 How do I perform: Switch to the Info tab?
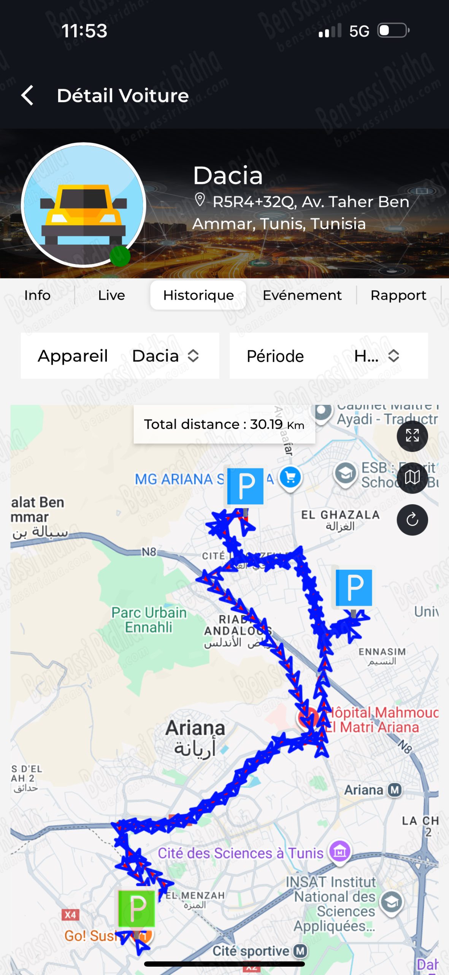[37, 295]
